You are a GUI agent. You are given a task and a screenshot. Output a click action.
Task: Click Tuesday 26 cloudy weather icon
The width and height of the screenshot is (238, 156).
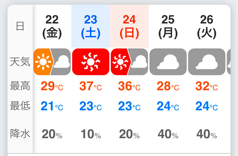point(207,62)
